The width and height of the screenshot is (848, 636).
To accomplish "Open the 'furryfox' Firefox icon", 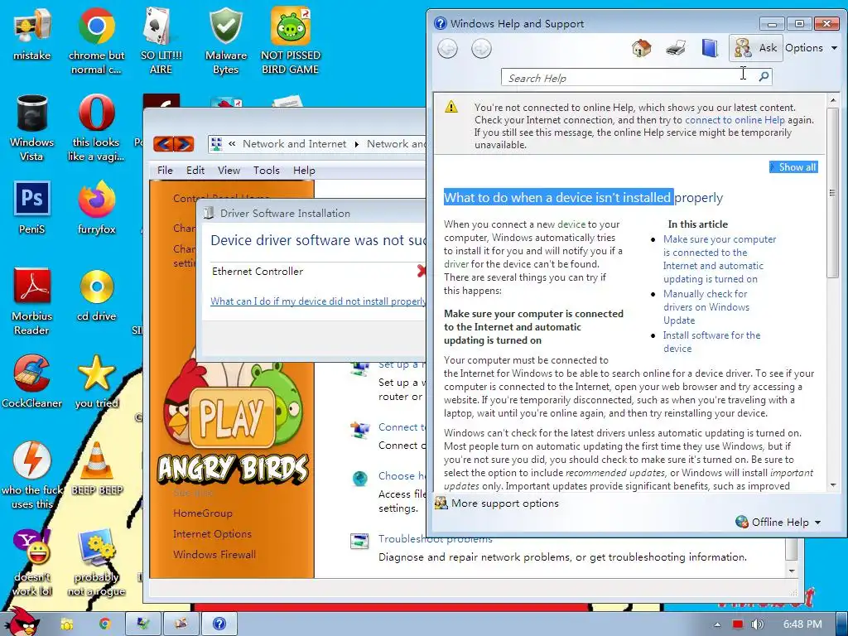I will click(96, 208).
